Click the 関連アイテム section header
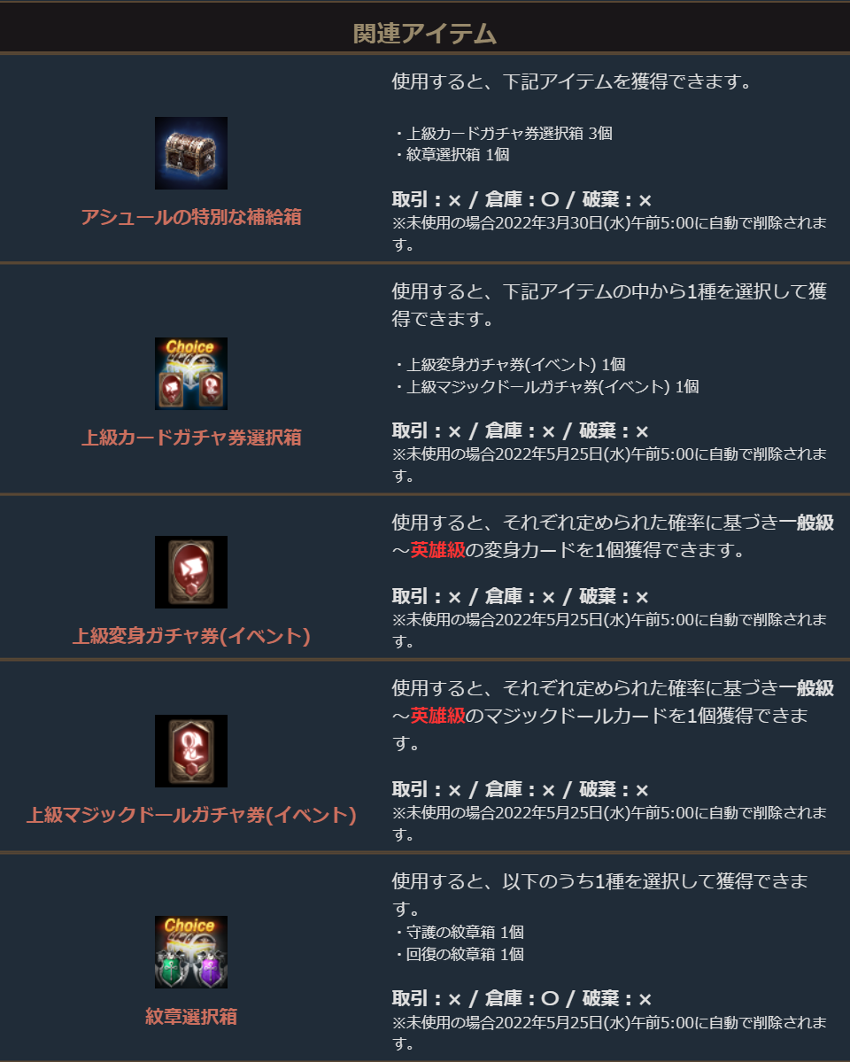Viewport: 850px width, 1062px height. pos(425,33)
